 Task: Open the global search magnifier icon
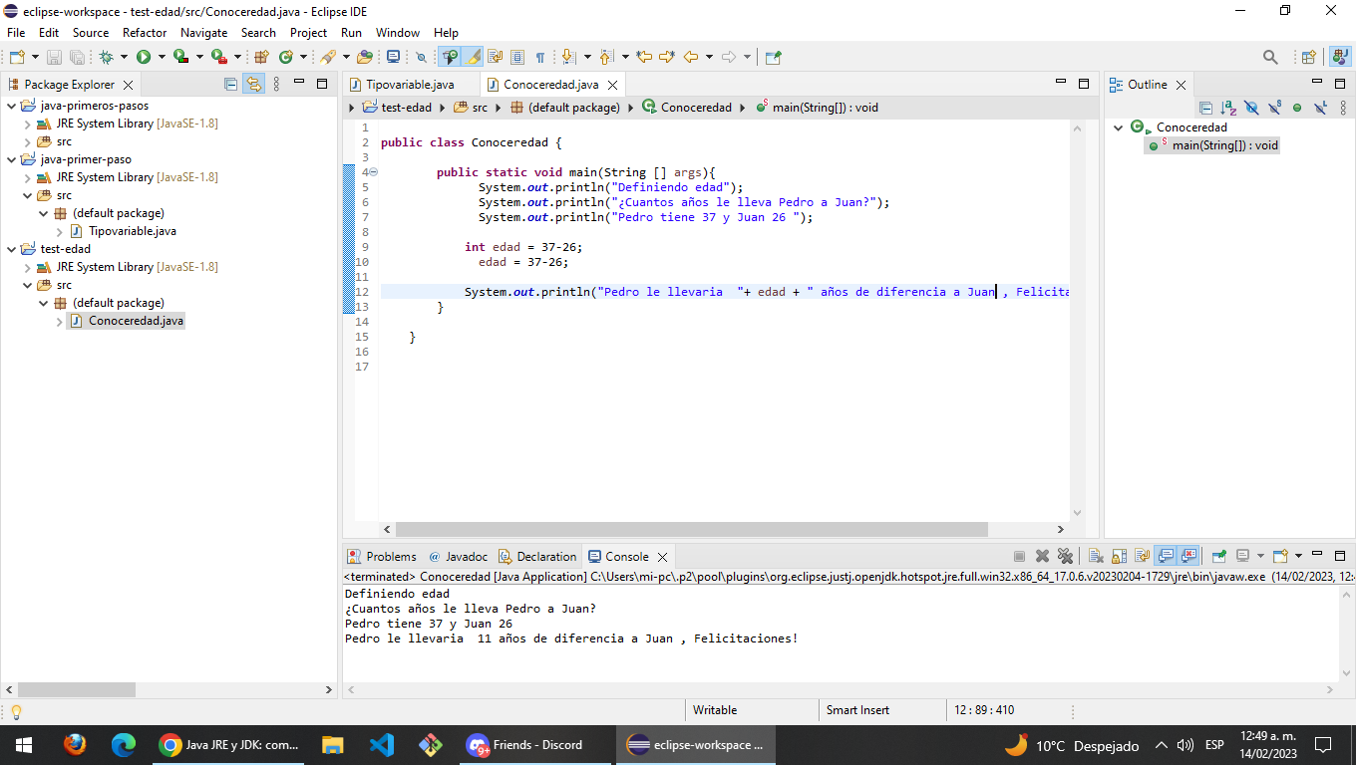point(1270,57)
